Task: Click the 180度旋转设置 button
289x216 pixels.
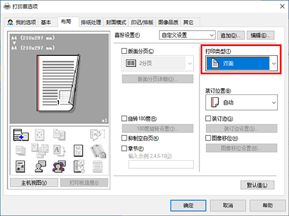Action: coord(158,128)
